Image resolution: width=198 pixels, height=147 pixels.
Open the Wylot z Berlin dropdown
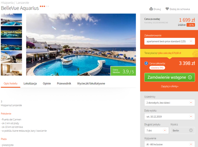182,130
